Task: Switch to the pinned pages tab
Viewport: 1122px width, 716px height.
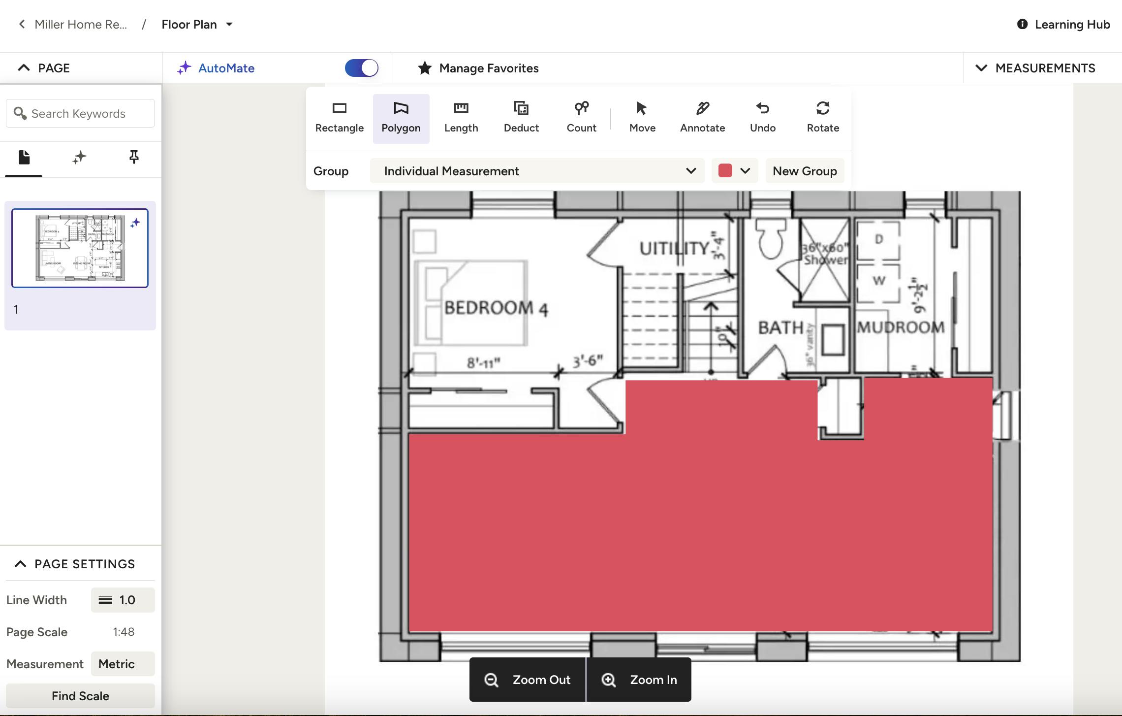Action: tap(133, 158)
